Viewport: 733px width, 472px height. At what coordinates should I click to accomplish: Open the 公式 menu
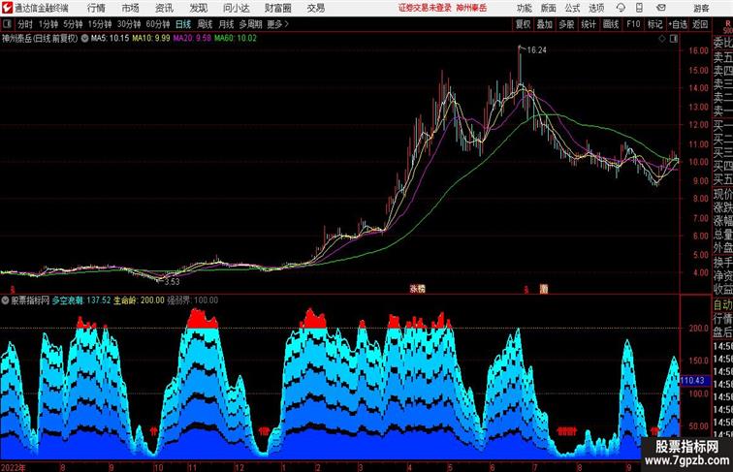(x=572, y=8)
